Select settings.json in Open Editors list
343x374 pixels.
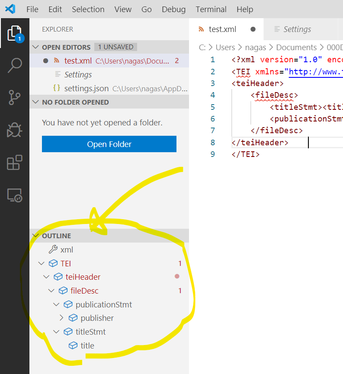click(109, 88)
